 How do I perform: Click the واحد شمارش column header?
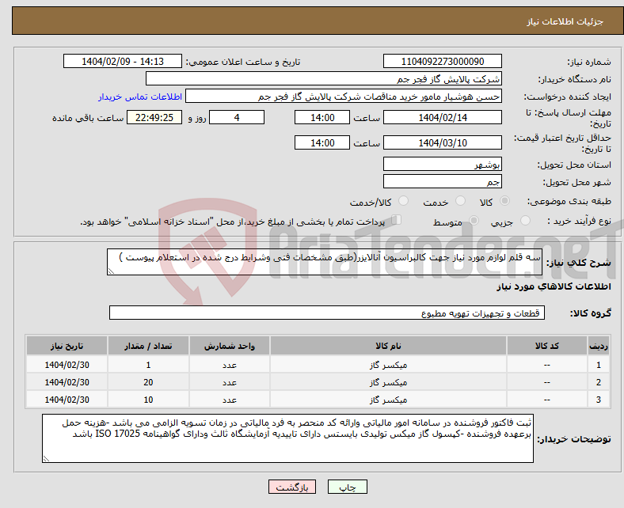pos(230,346)
